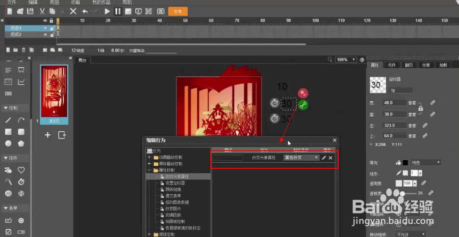The image size is (459, 237).
Task: Play the animation
Action: tap(108, 11)
